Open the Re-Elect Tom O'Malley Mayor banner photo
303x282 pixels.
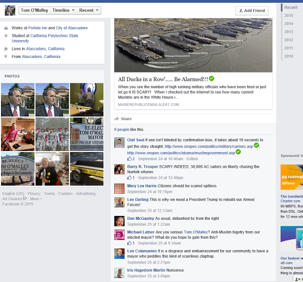(87, 134)
